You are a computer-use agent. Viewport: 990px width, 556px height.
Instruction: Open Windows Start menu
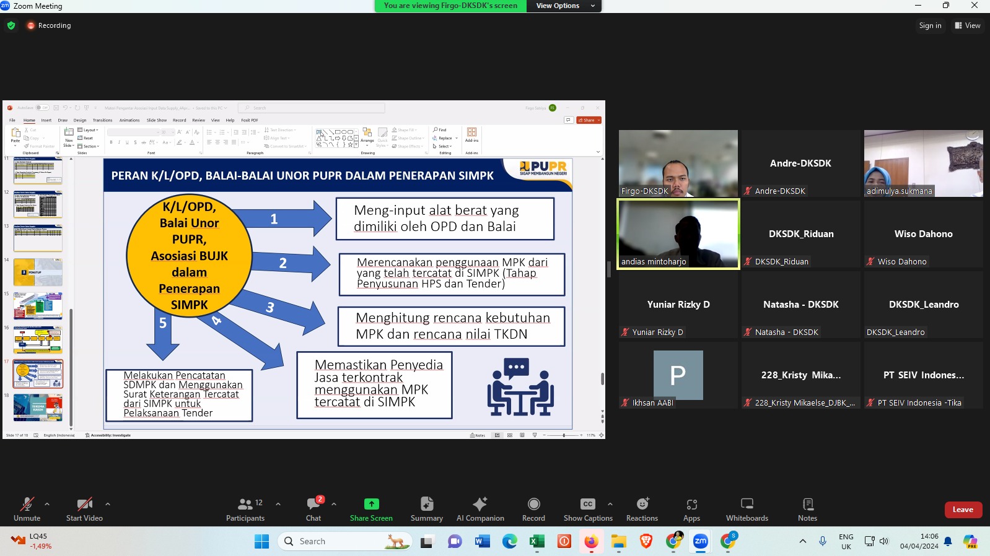pos(261,541)
